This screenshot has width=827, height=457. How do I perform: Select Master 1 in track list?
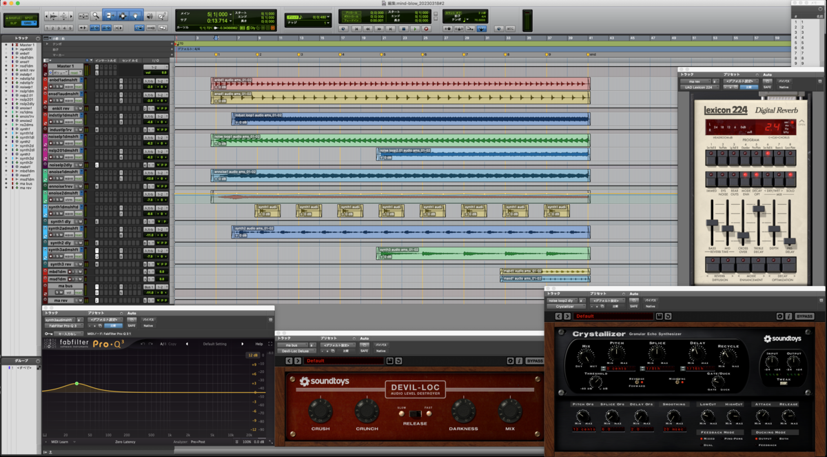[27, 45]
